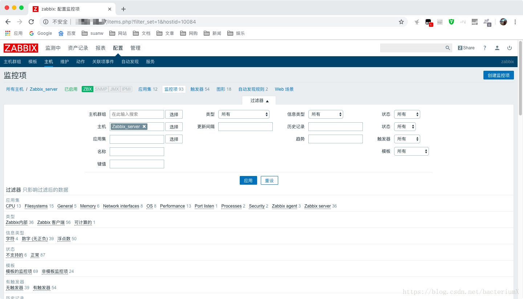Switch to 模板 submenu
523x299 pixels.
pos(33,62)
